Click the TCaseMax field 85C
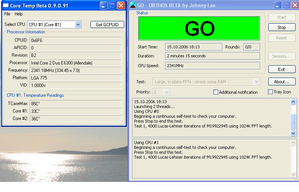The width and height of the screenshot is (299, 192). pyautogui.click(x=76, y=103)
